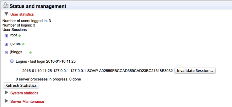Collapse the User statistics triangle

tap(6, 14)
